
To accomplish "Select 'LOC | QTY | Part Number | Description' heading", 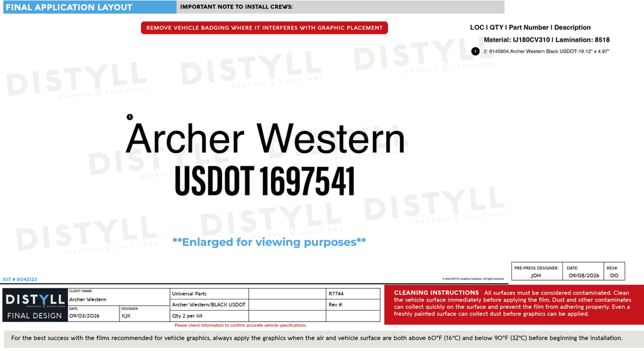I will tap(530, 27).
